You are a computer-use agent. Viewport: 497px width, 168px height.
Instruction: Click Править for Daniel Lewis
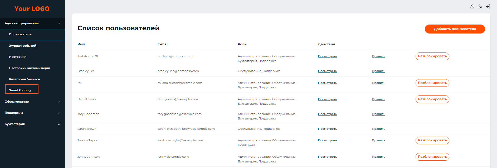point(378,99)
